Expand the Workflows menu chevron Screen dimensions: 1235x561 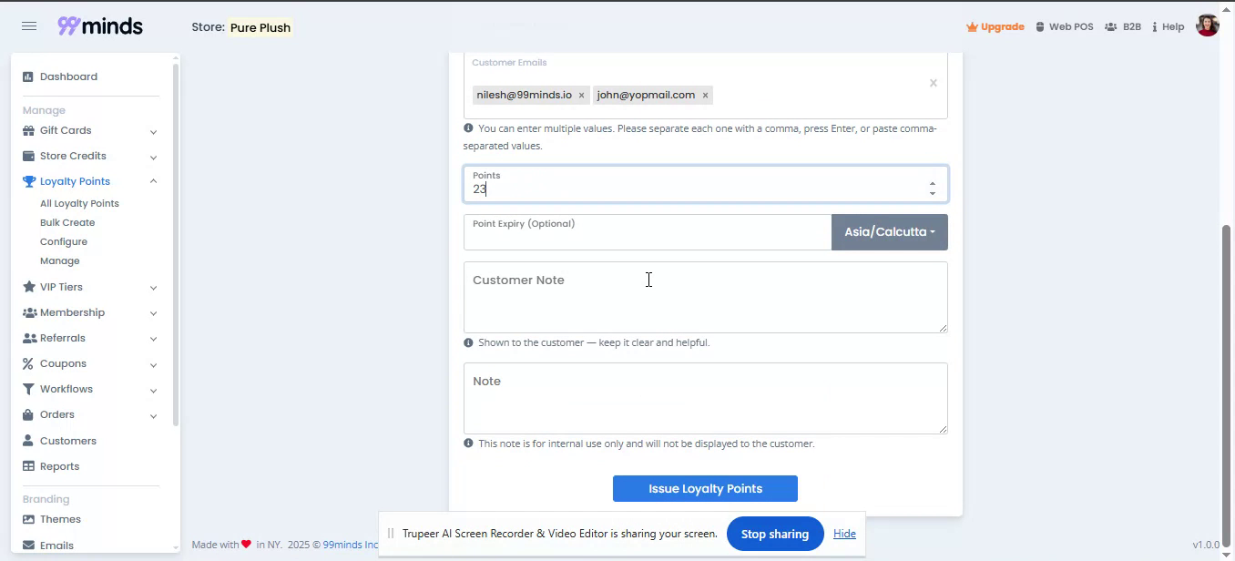153,390
